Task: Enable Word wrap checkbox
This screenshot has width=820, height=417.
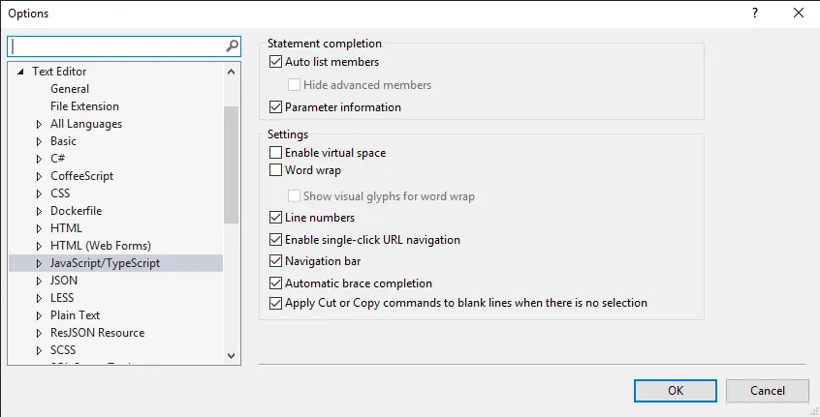Action: pos(275,169)
